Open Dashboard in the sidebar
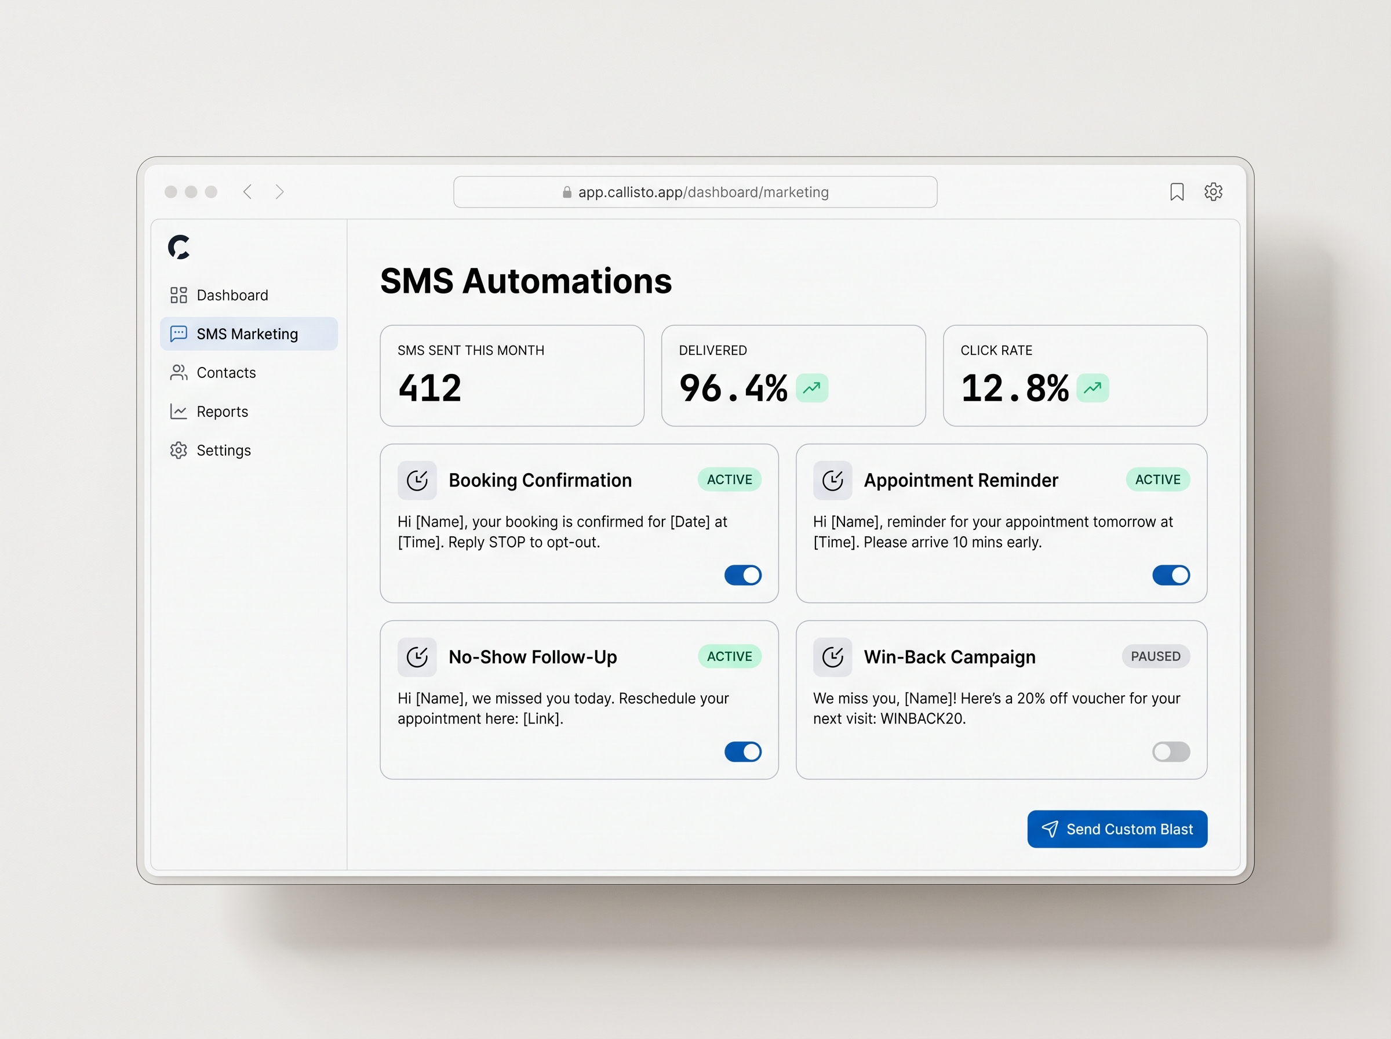Viewport: 1391px width, 1039px height. 249,295
